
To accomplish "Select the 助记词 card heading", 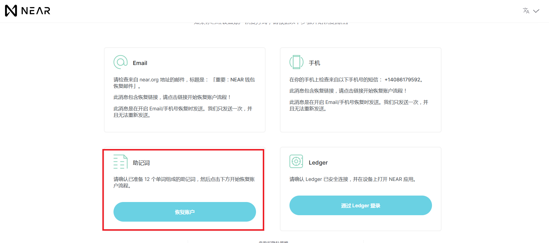I will [141, 163].
